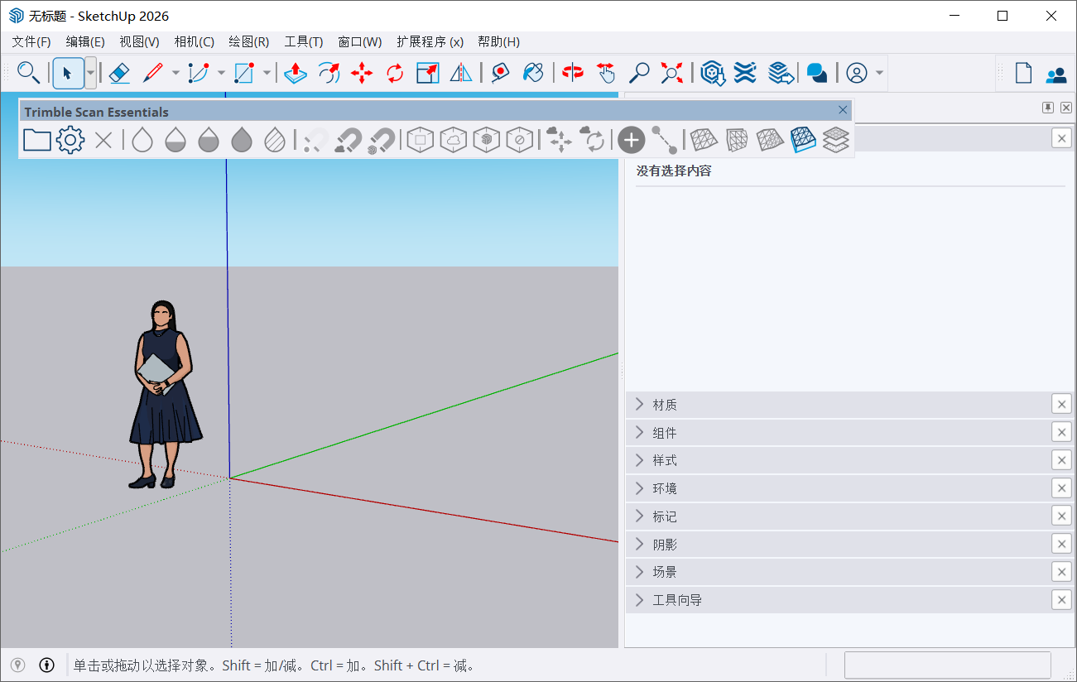Open the 相机(C) menu
The height and width of the screenshot is (682, 1077).
(x=194, y=42)
